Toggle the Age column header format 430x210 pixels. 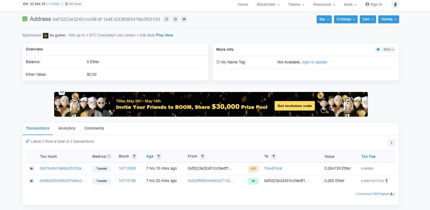pyautogui.click(x=150, y=157)
